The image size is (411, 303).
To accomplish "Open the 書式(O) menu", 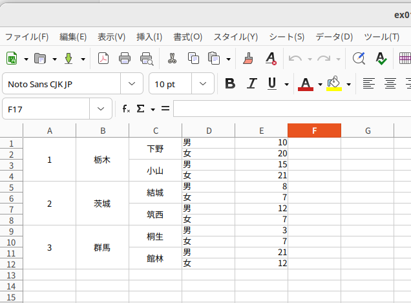I will (x=187, y=37).
